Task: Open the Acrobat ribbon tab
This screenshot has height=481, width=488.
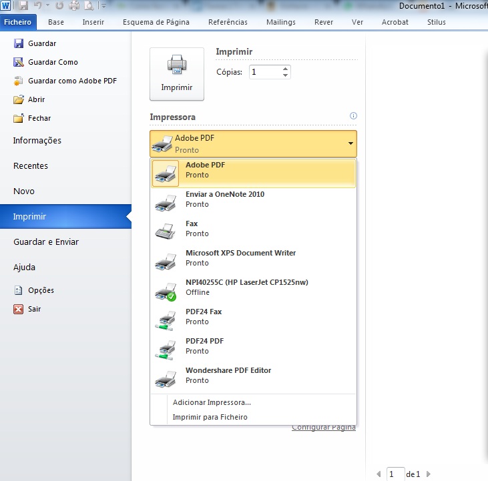Action: point(395,22)
